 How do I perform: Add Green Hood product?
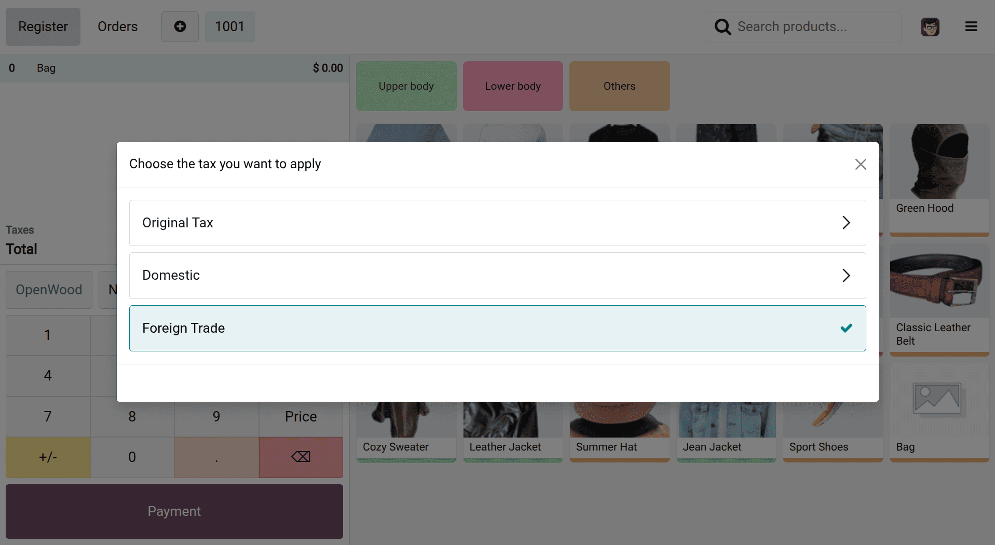click(x=939, y=180)
